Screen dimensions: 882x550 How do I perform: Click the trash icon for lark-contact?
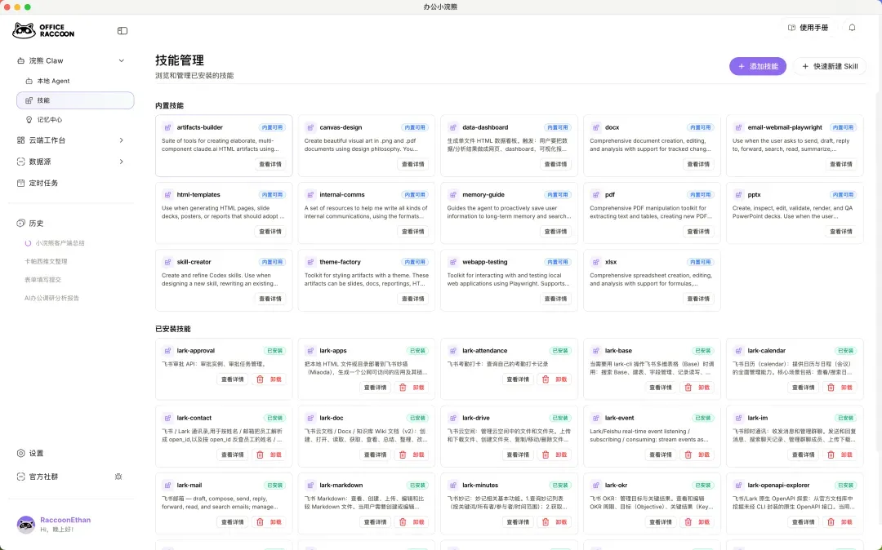pos(260,455)
